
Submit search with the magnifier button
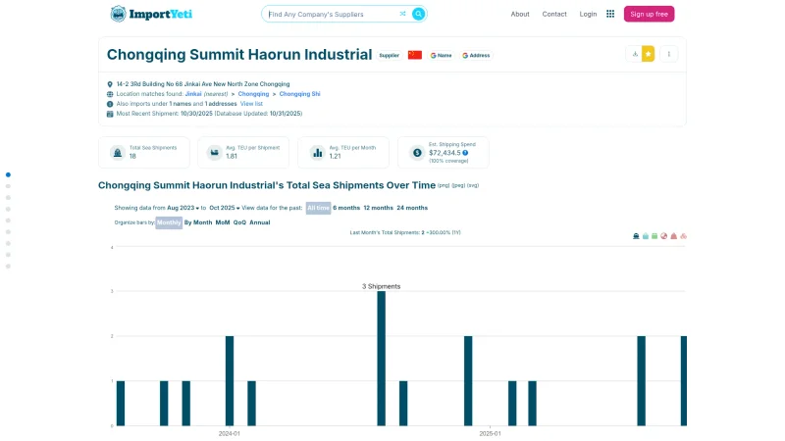(419, 14)
